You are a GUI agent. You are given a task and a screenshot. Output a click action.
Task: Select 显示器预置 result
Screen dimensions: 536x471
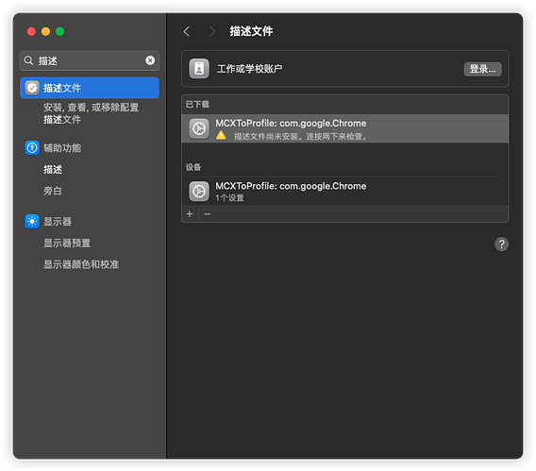[x=67, y=243]
